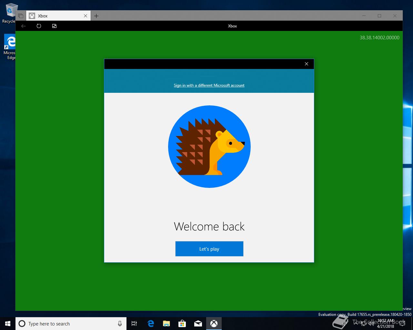The width and height of the screenshot is (413, 330).
Task: Close the Welcome back sign-in dialog
Action: [307, 64]
